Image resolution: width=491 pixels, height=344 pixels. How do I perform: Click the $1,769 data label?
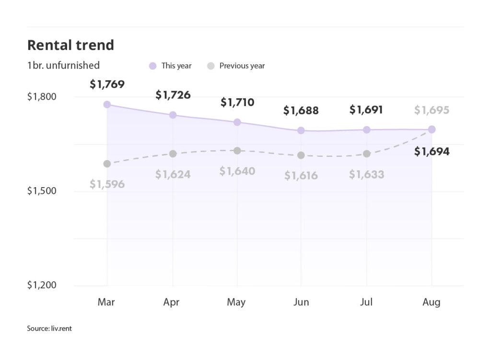(107, 85)
